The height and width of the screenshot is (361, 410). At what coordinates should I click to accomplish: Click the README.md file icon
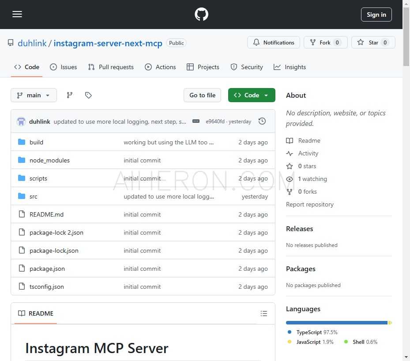tap(22, 214)
